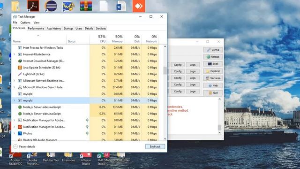Click Services button in XAMPP panel
Image resolution: width=300 pixels, height=169 pixels.
[x=213, y=78]
